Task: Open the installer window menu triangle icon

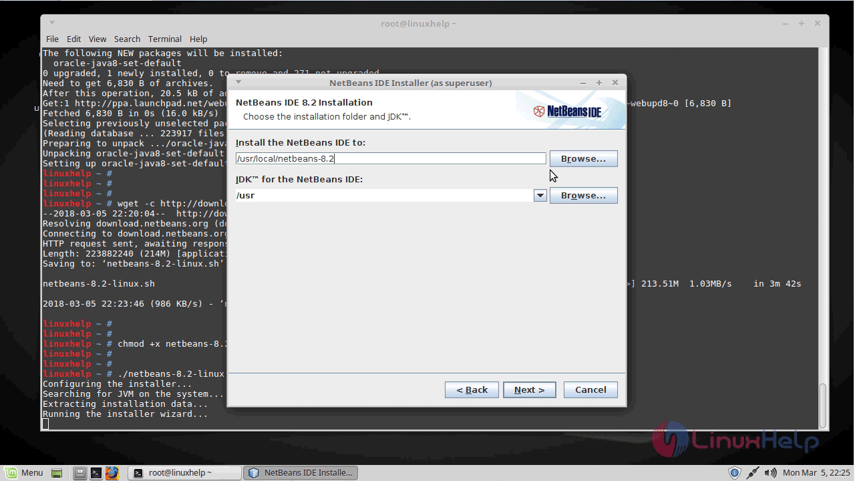Action: click(x=238, y=82)
